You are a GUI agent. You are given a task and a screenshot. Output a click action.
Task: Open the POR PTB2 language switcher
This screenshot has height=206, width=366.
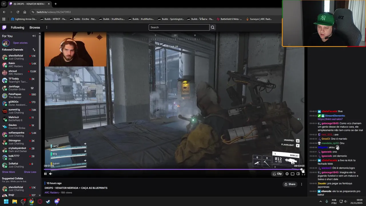[x=334, y=201]
